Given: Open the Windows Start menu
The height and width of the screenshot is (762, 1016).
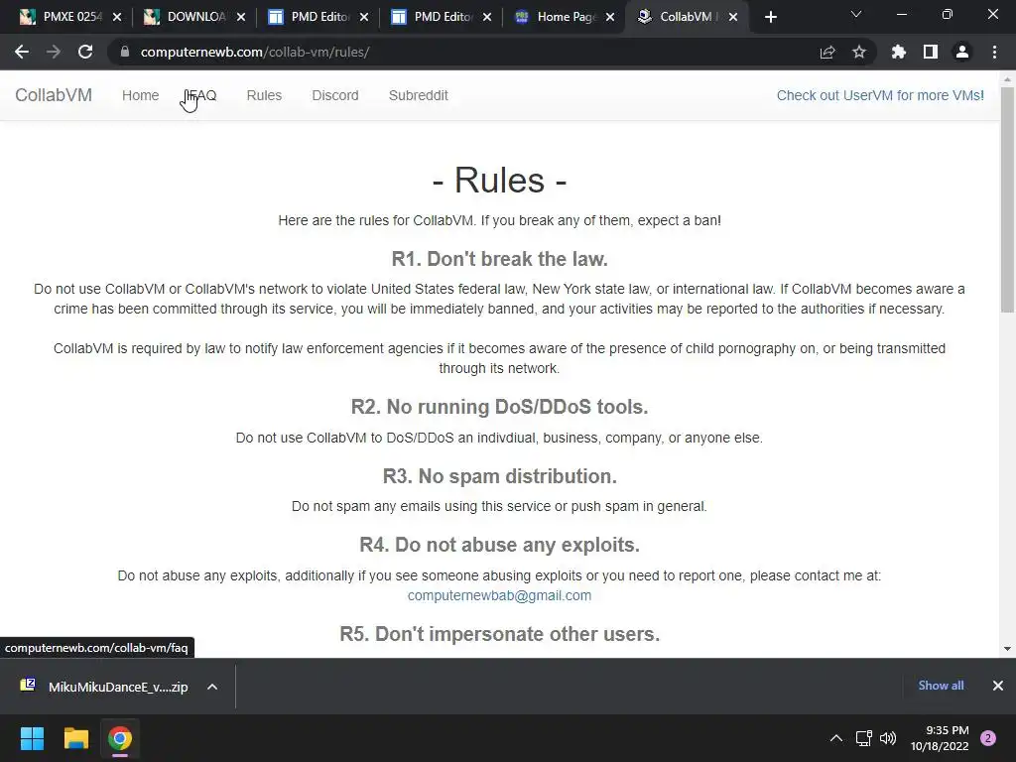Looking at the screenshot, I should coord(32,738).
